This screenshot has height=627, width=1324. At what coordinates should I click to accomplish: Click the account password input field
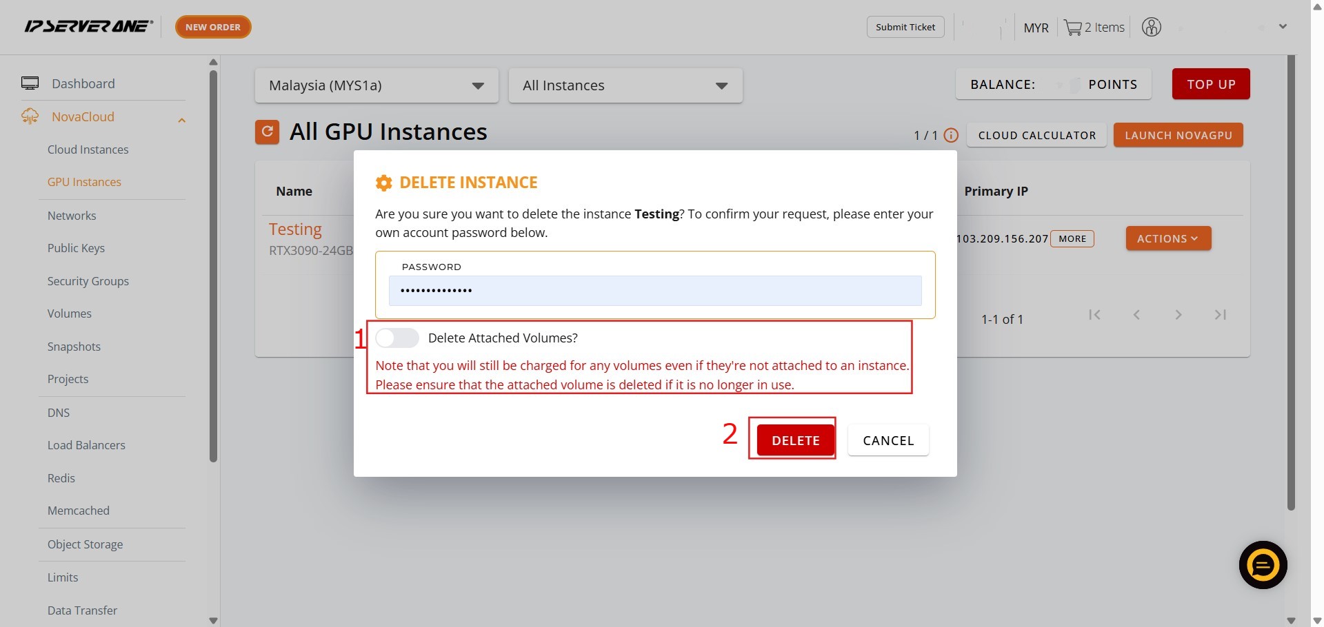(654, 291)
